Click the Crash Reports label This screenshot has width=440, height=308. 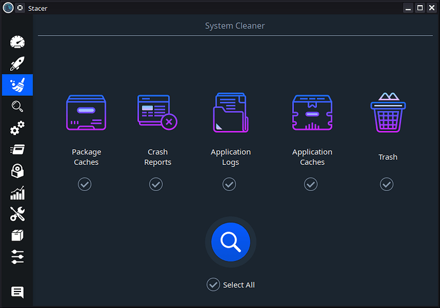[158, 157]
